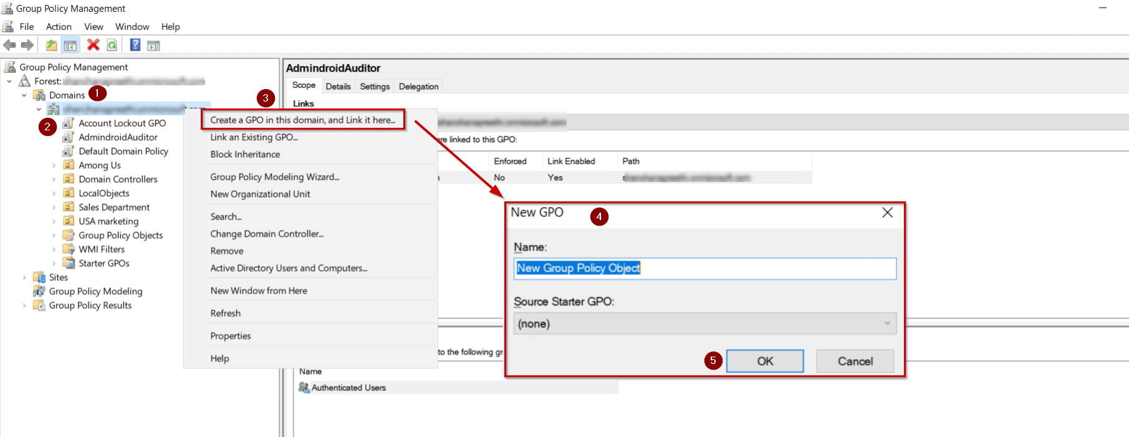Image resolution: width=1129 pixels, height=437 pixels.
Task: Select Default Domain Policy in tree
Action: tap(123, 151)
